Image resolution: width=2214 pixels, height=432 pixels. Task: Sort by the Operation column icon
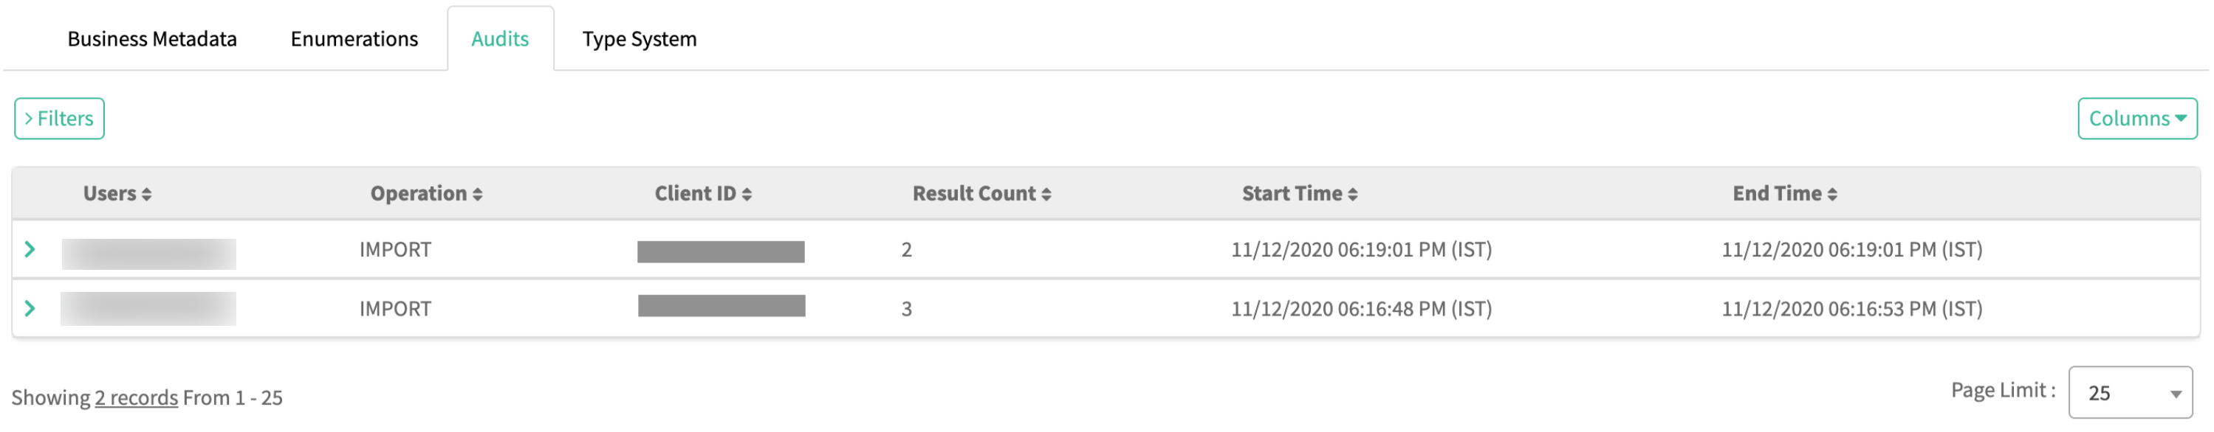tap(478, 195)
